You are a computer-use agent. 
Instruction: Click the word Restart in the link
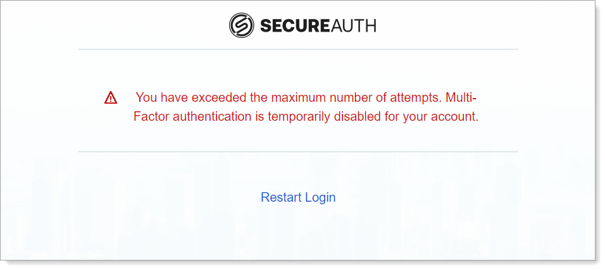tap(281, 197)
